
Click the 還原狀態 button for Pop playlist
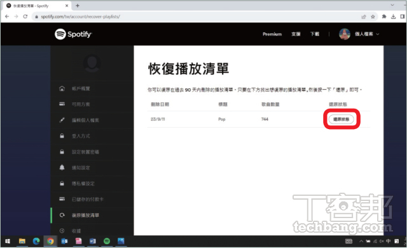click(341, 120)
